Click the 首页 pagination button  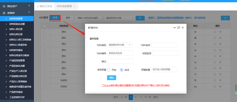(116, 97)
